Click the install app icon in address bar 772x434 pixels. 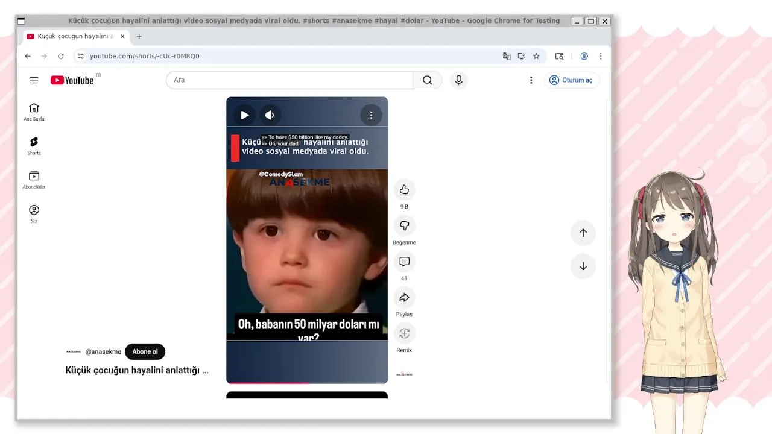(x=522, y=56)
